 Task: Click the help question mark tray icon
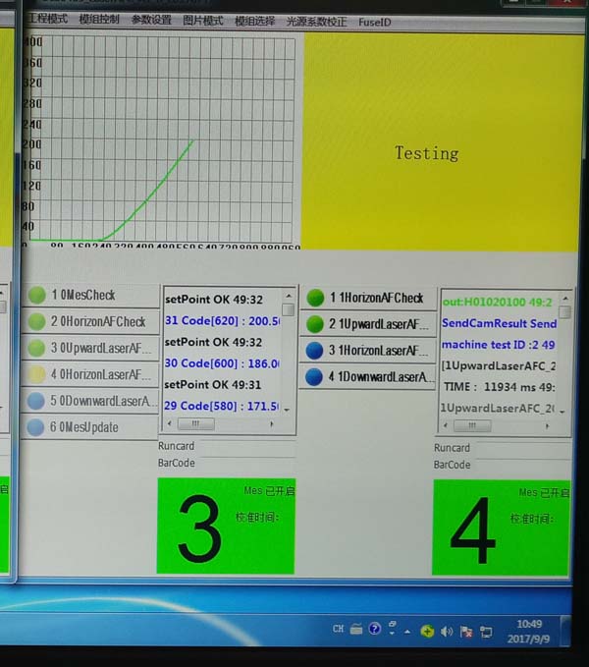pyautogui.click(x=375, y=630)
